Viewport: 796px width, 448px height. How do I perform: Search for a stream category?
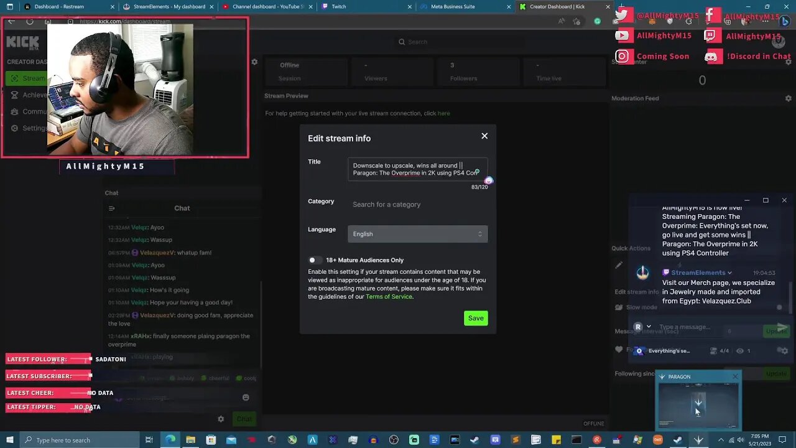(417, 204)
